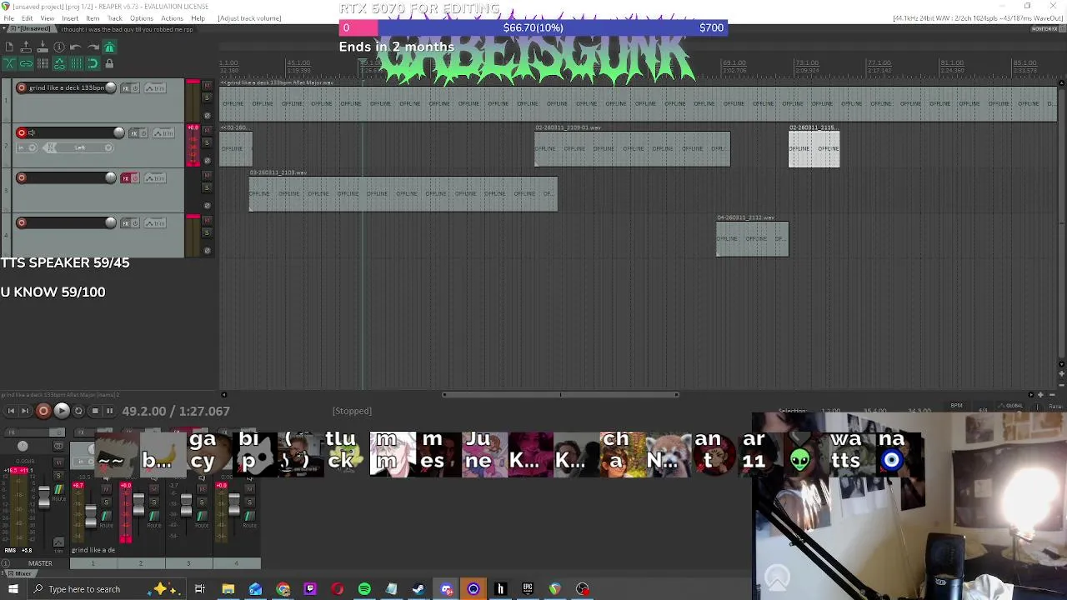Open red FX button on track 3
The image size is (1067, 600).
[127, 178]
